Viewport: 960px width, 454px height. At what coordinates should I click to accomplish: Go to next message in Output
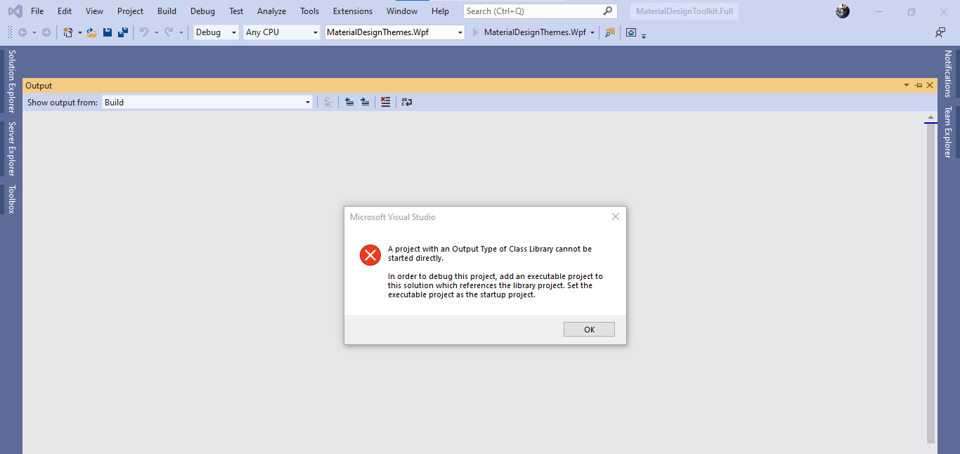pyautogui.click(x=365, y=102)
